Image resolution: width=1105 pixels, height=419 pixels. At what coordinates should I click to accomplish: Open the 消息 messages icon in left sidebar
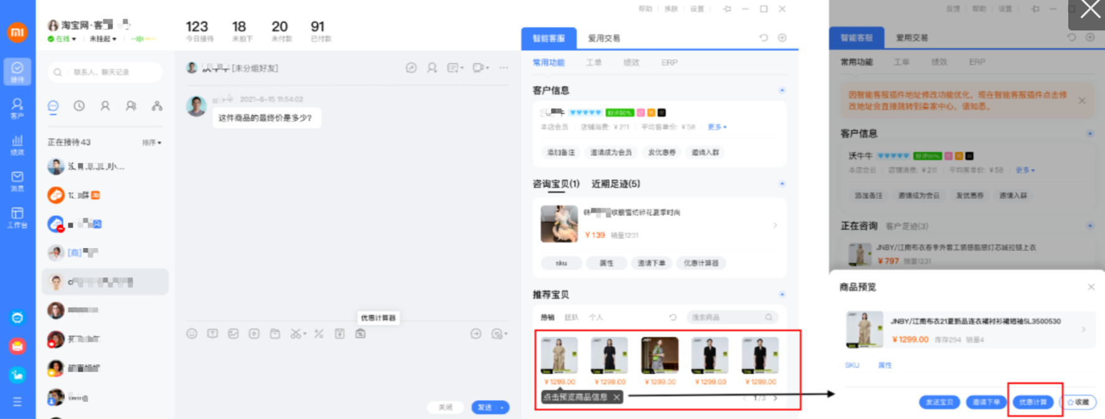tap(17, 181)
